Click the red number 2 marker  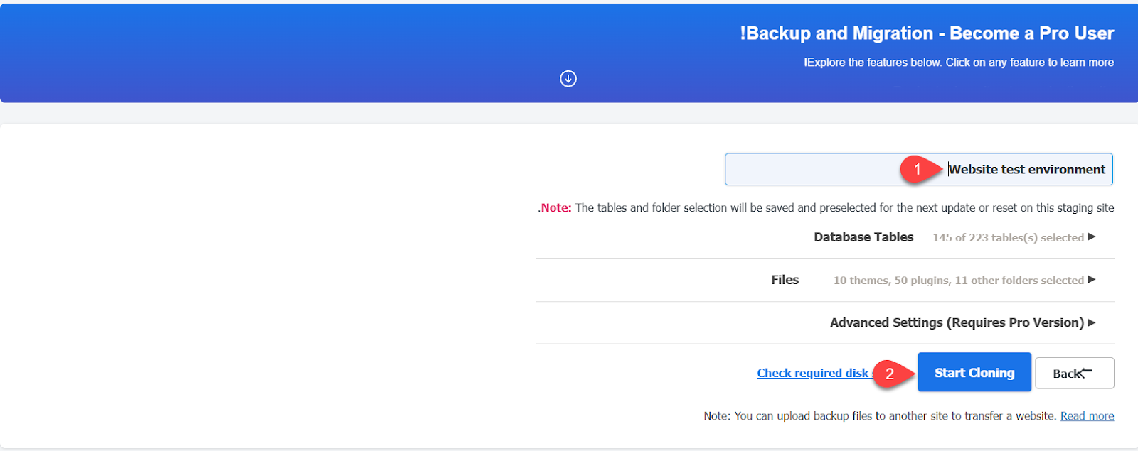pyautogui.click(x=889, y=374)
